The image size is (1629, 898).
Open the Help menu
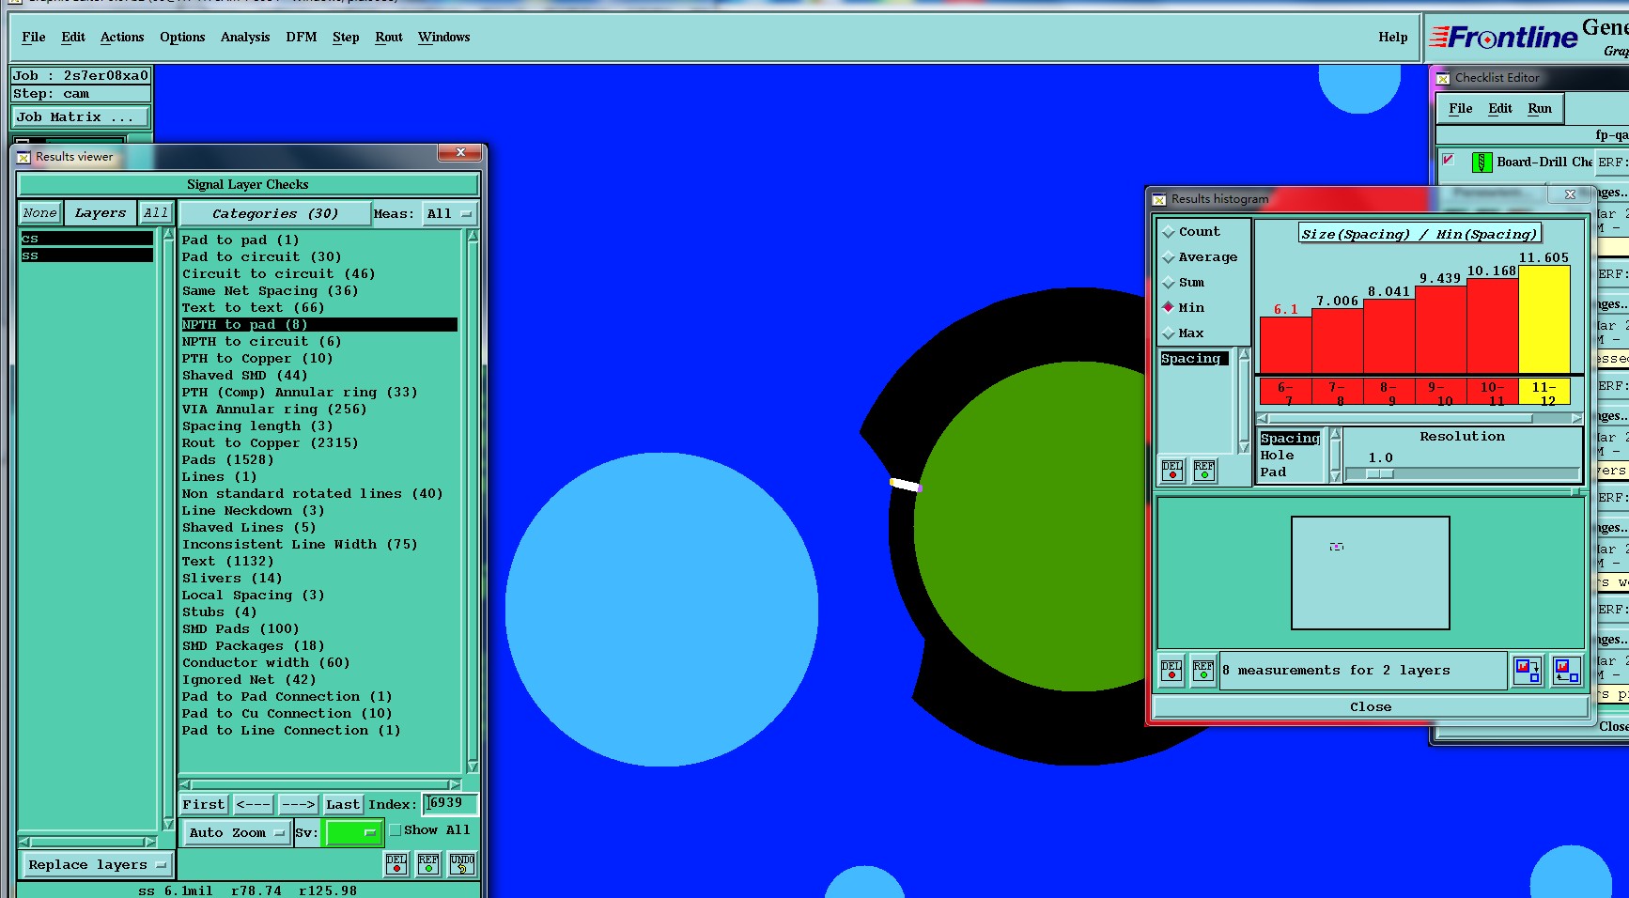click(1393, 38)
